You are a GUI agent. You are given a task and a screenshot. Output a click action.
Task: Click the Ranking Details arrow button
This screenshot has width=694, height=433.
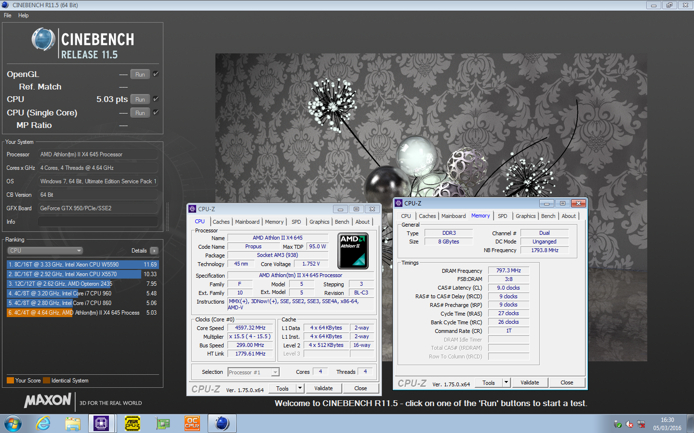154,251
